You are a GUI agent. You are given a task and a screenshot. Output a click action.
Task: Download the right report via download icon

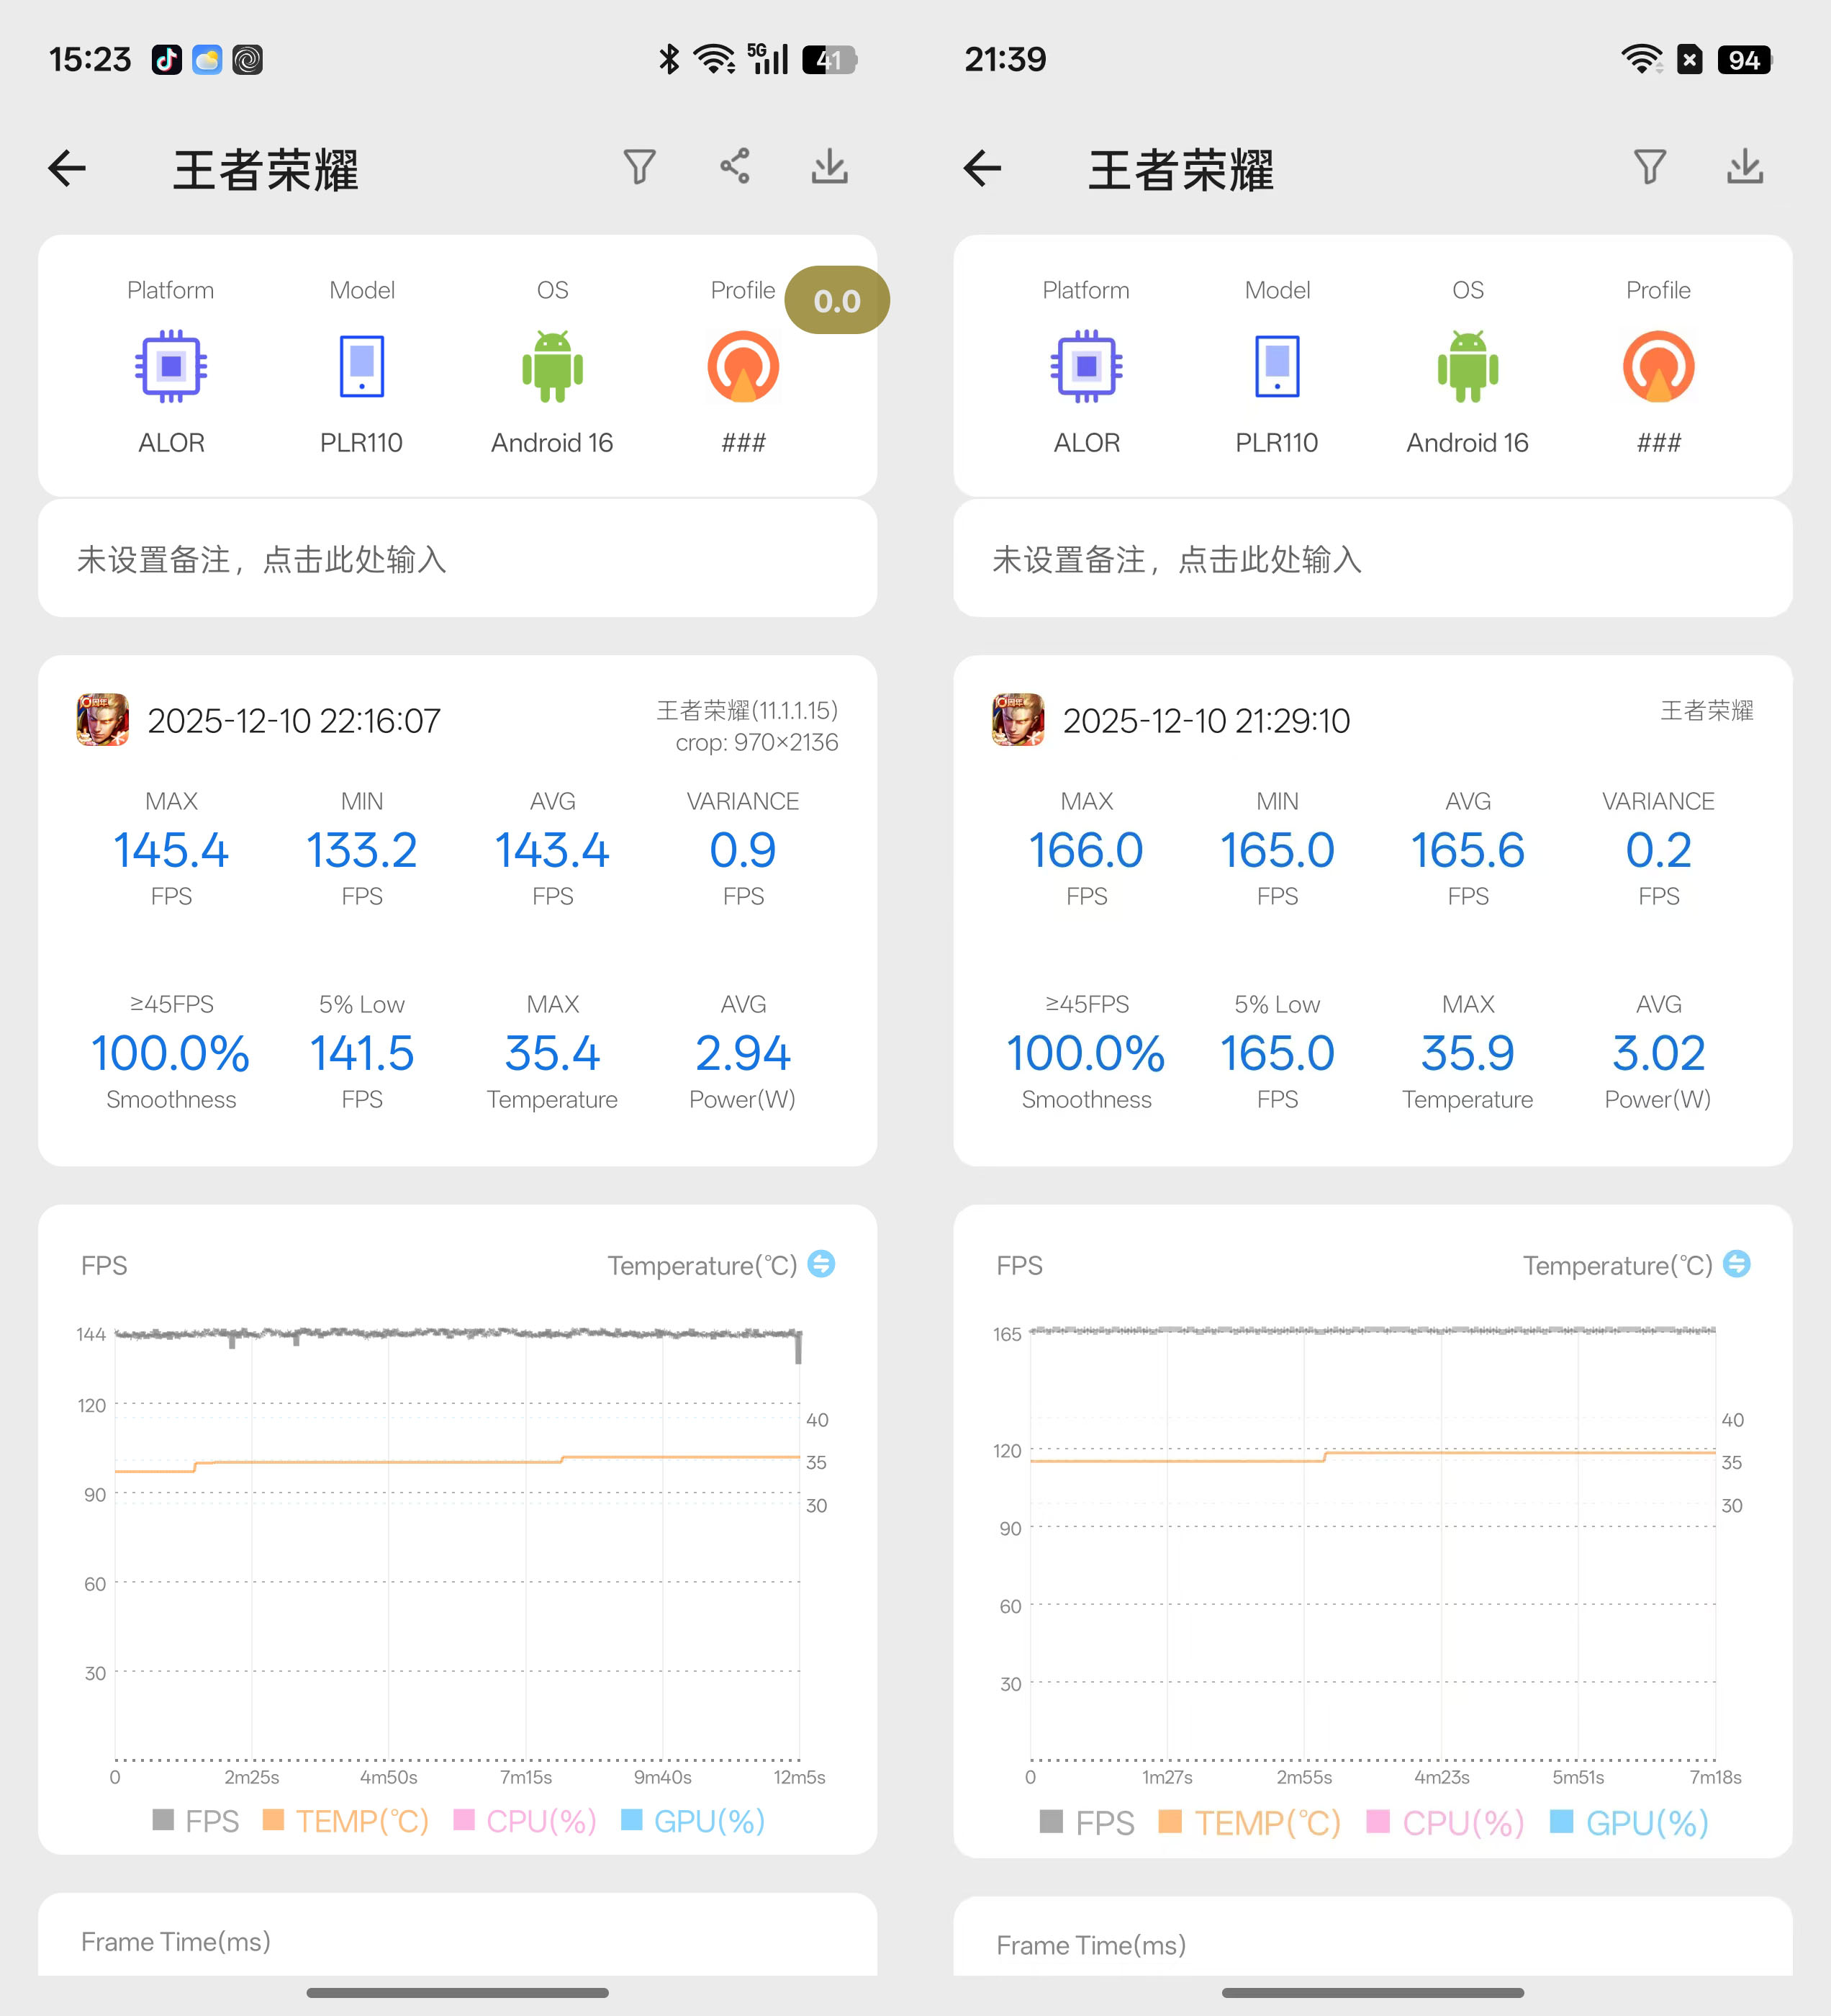pos(1745,166)
